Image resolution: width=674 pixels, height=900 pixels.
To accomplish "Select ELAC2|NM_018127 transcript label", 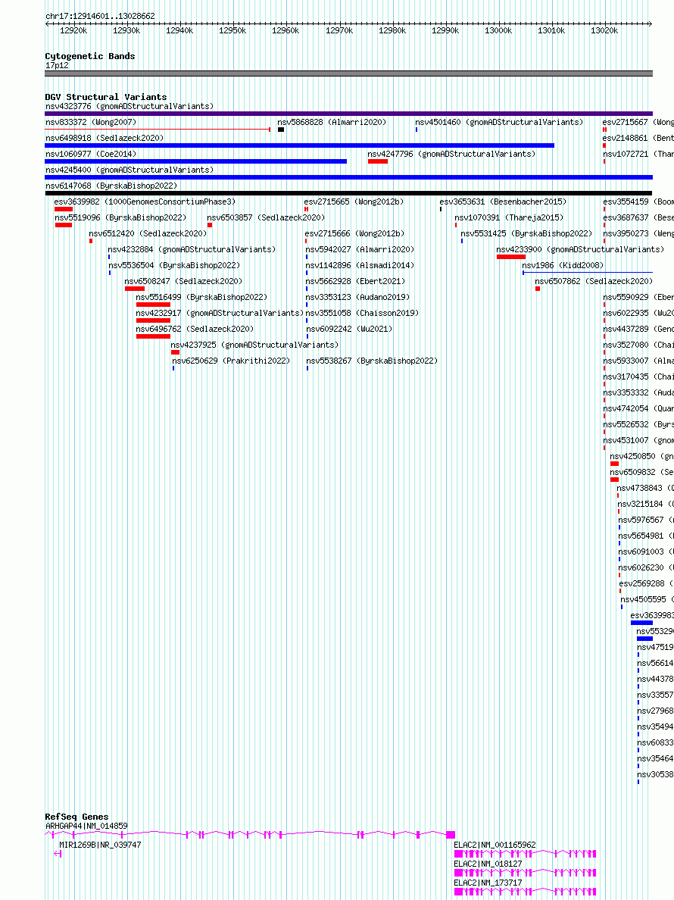I will click(x=488, y=864).
